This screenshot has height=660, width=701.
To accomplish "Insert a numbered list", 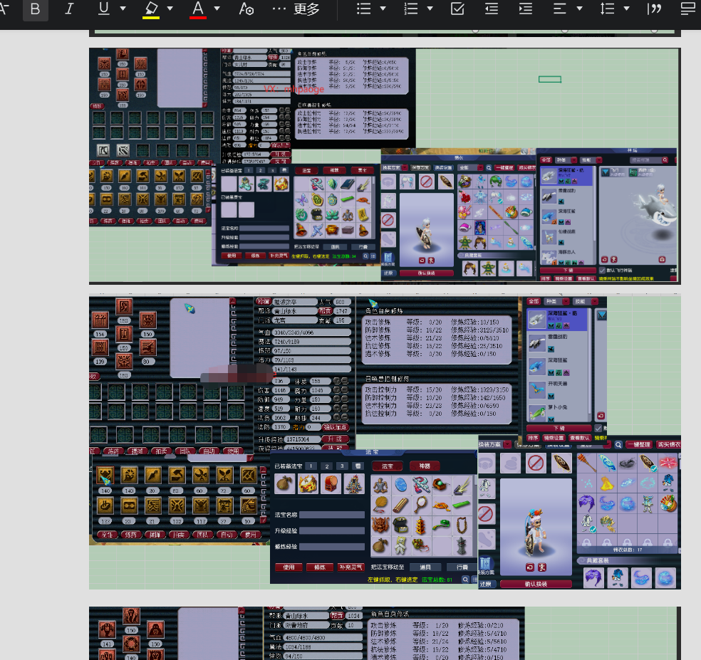I will pyautogui.click(x=411, y=9).
